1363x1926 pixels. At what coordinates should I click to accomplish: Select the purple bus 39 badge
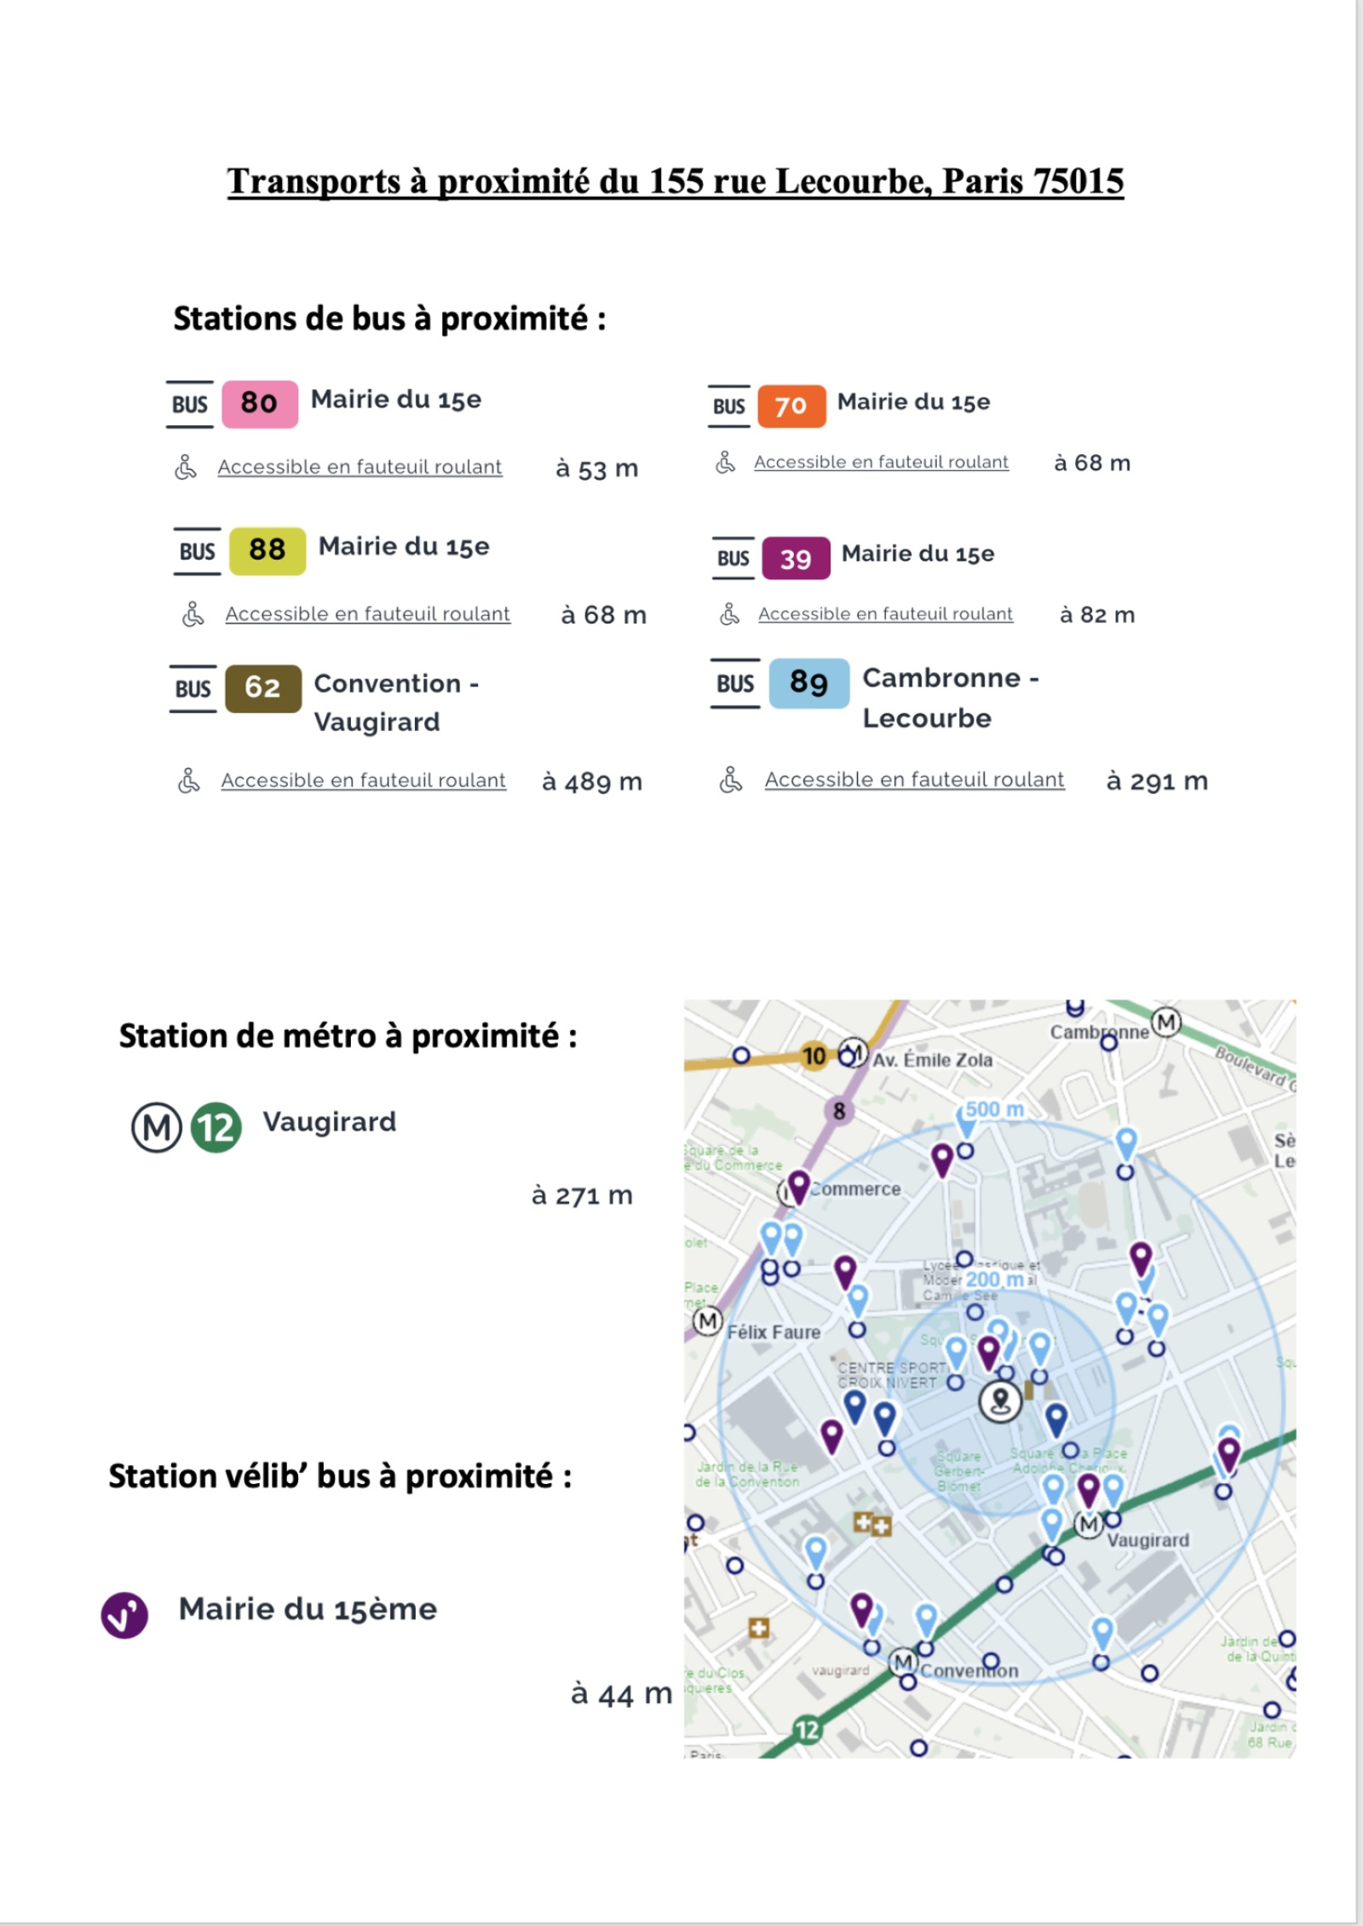[x=796, y=559]
